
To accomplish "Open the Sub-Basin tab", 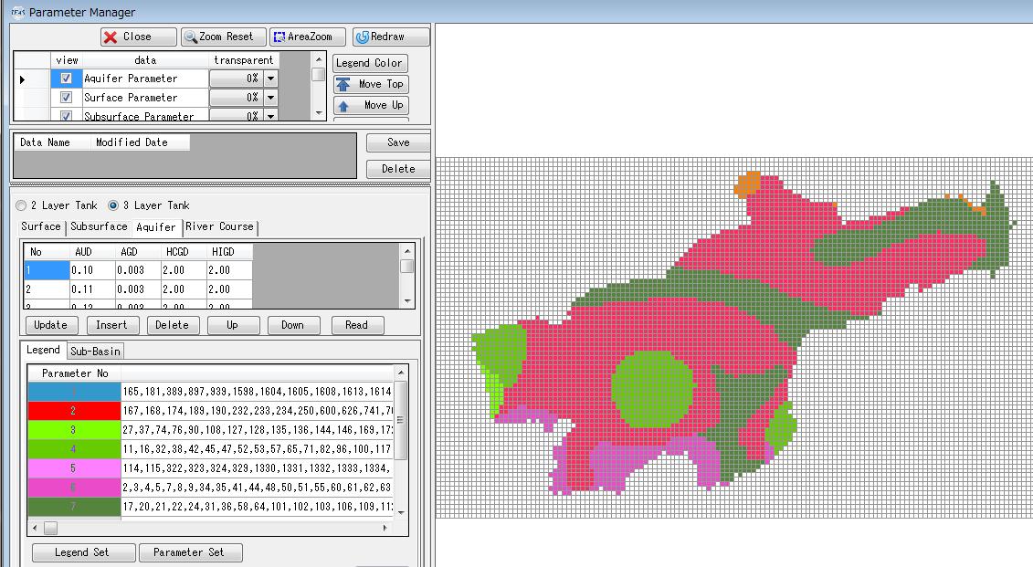I will [95, 351].
